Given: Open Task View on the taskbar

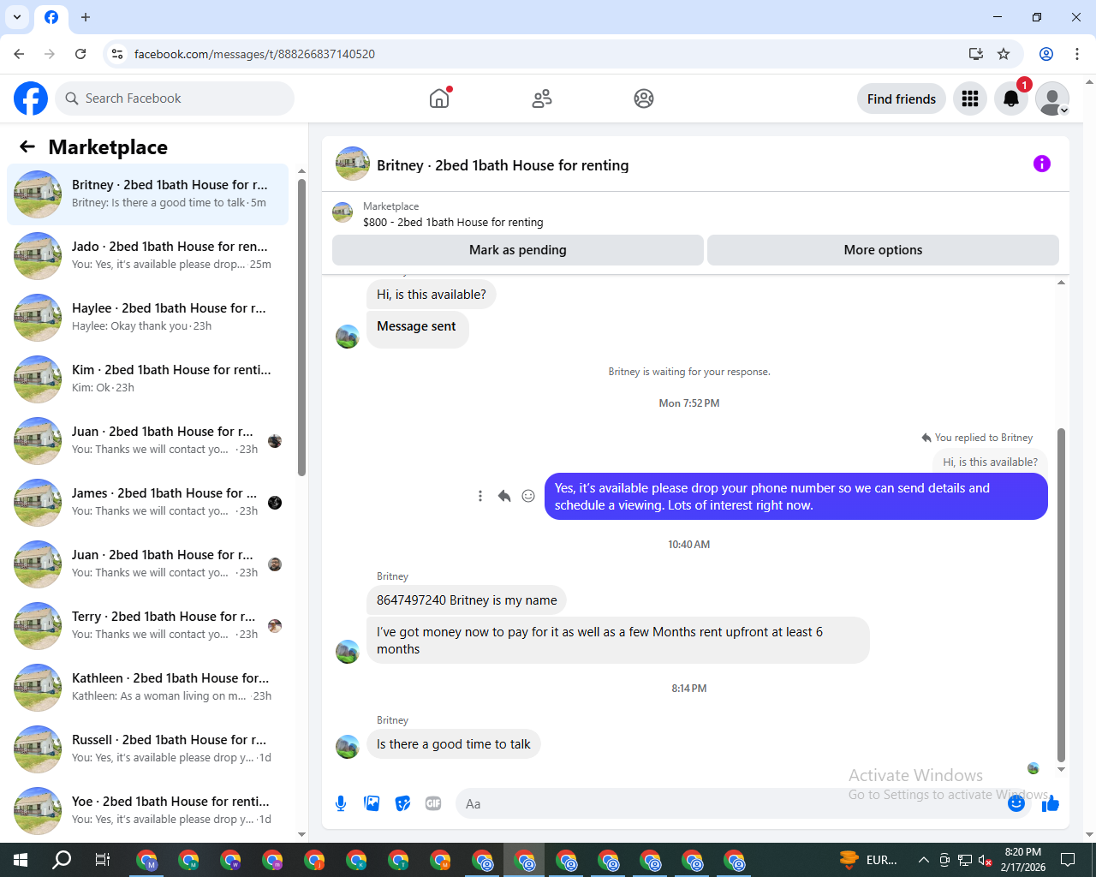Looking at the screenshot, I should [103, 860].
